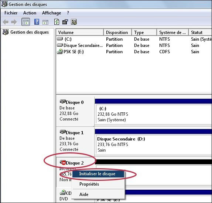The height and width of the screenshot is (203, 212).
Task: Click the Sain (Systè status cell
Action: click(201, 39)
